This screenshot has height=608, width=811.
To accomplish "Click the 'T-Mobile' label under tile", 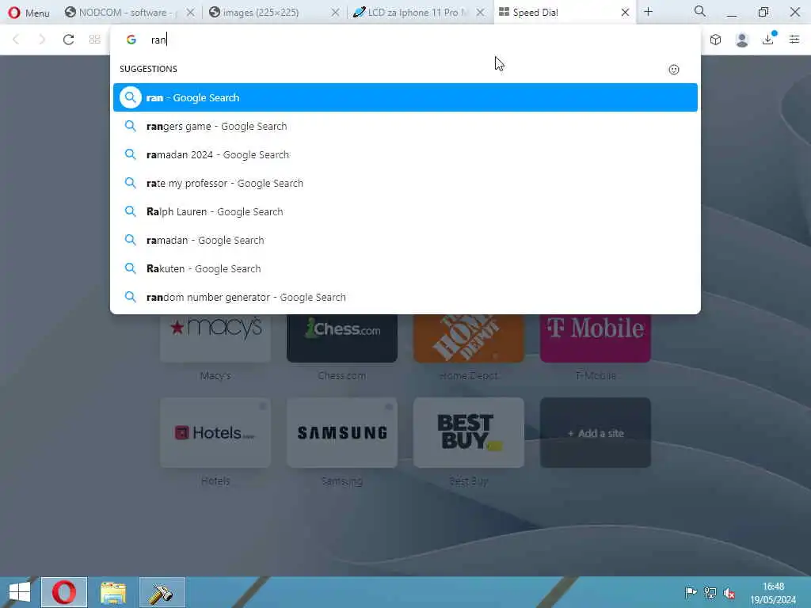I will (x=596, y=376).
